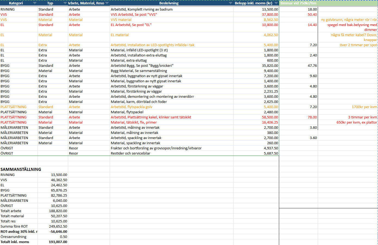Open the Beskrivning column filter dropdown
378x245 pixels.
click(231, 3)
